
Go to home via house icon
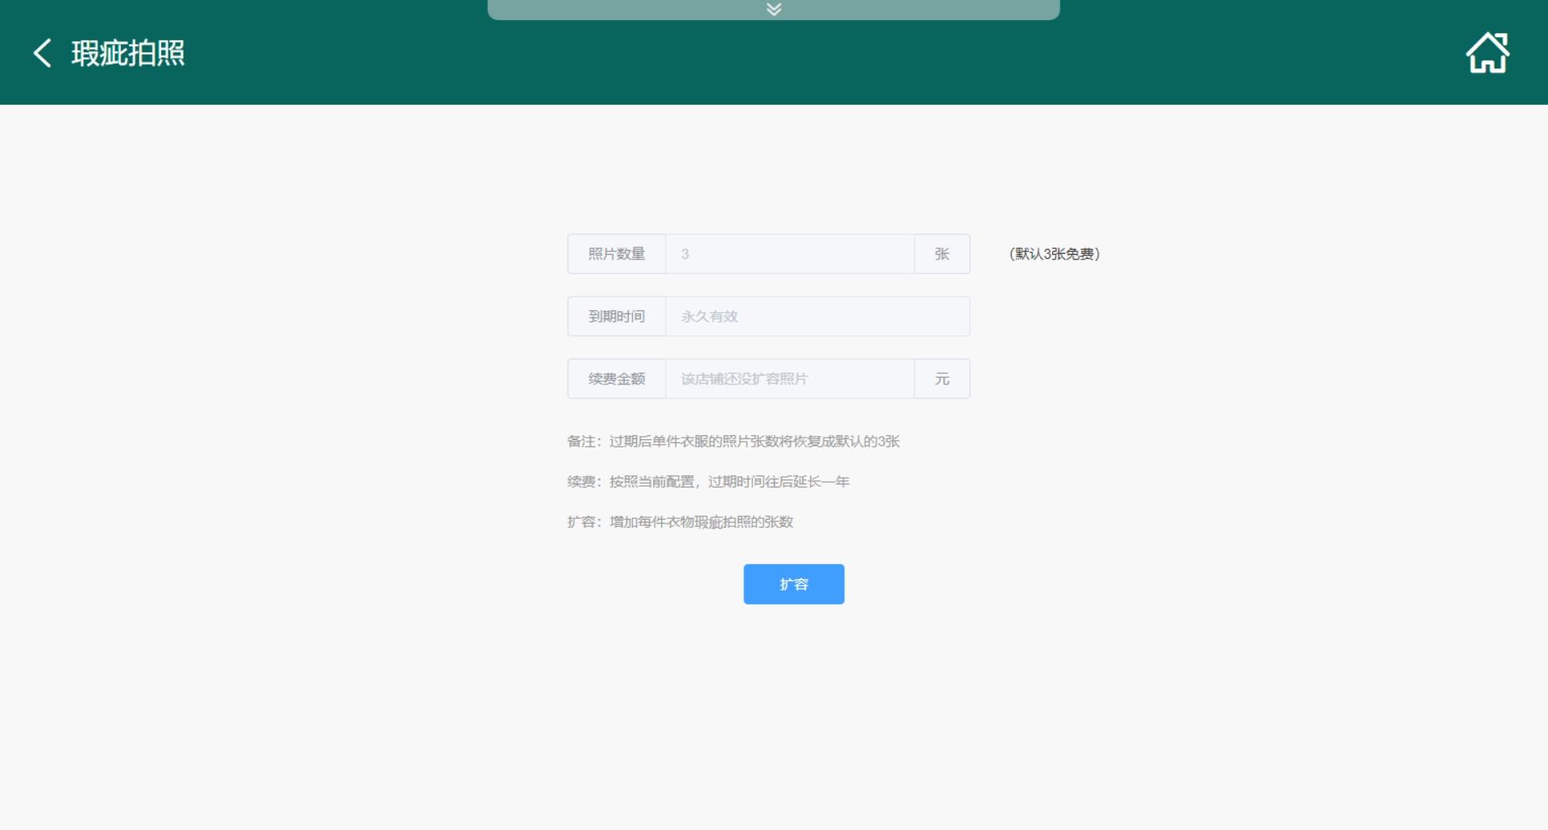pos(1487,53)
